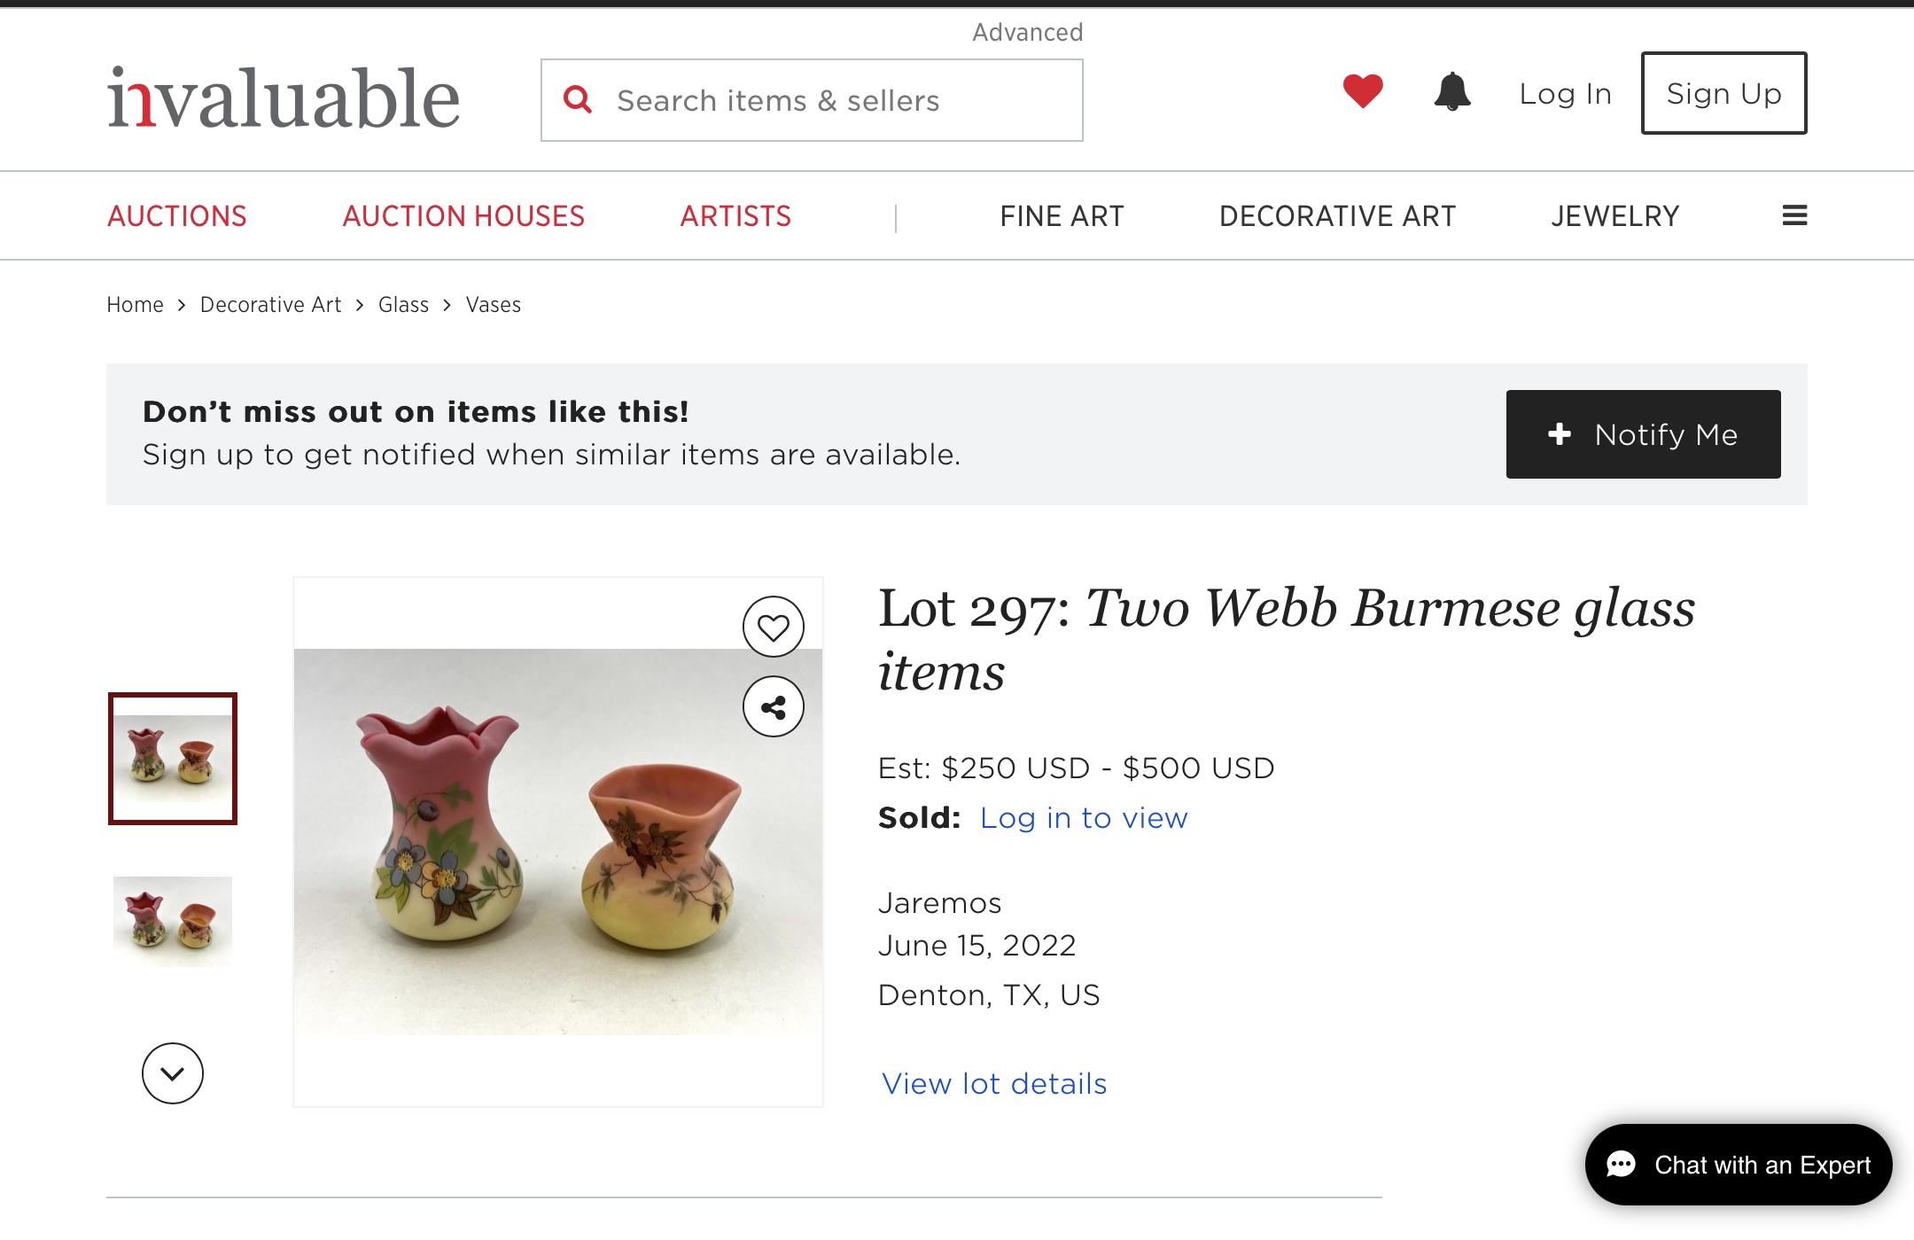Open the notifications bell
Screen dimensions: 1914x1240
1452,92
